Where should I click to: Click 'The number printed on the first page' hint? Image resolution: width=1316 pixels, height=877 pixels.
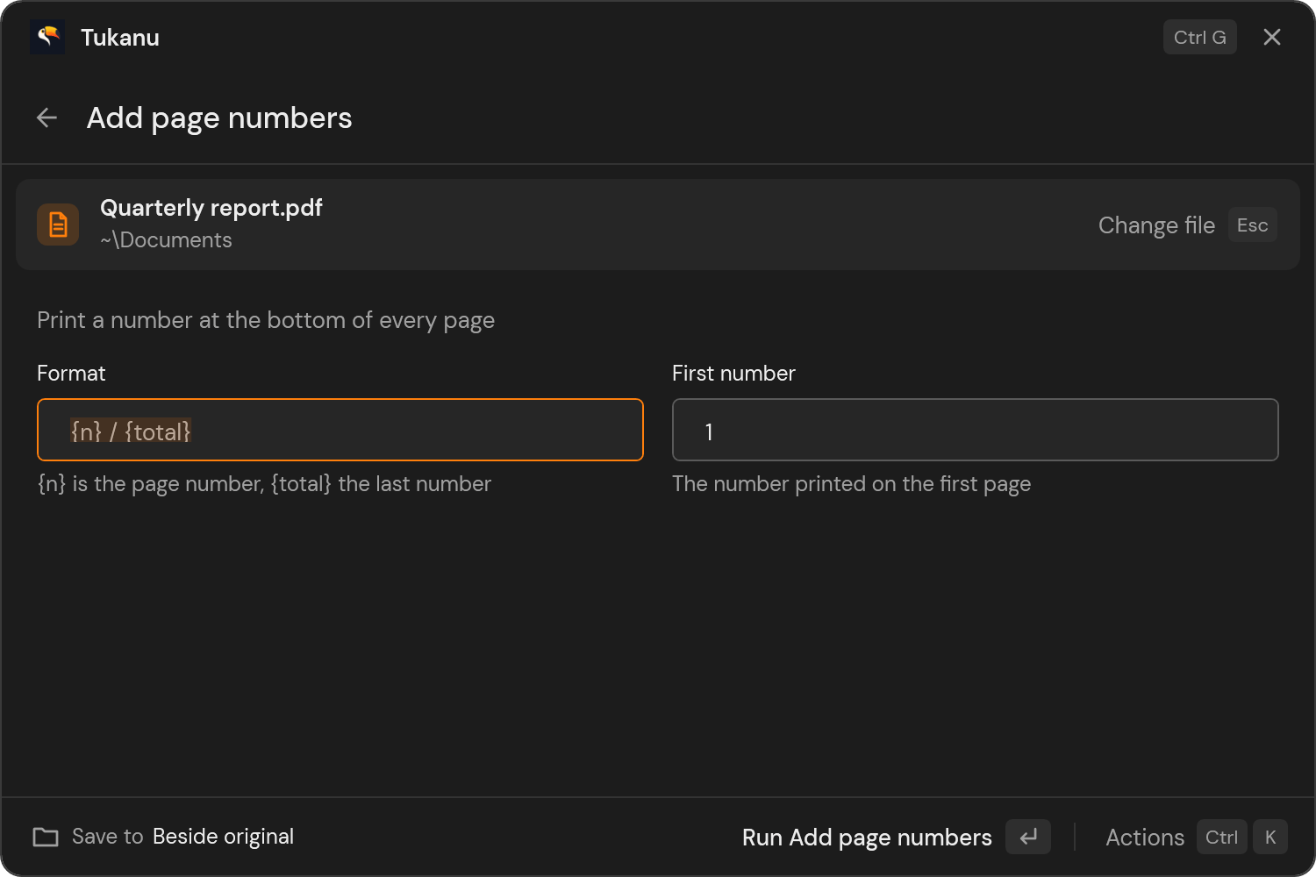coord(851,484)
